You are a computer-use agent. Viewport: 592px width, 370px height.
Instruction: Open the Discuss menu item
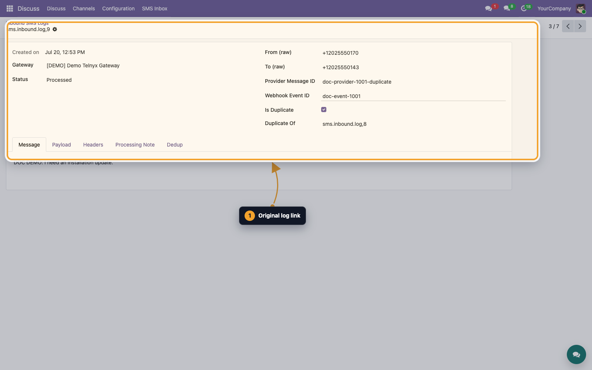(x=56, y=9)
